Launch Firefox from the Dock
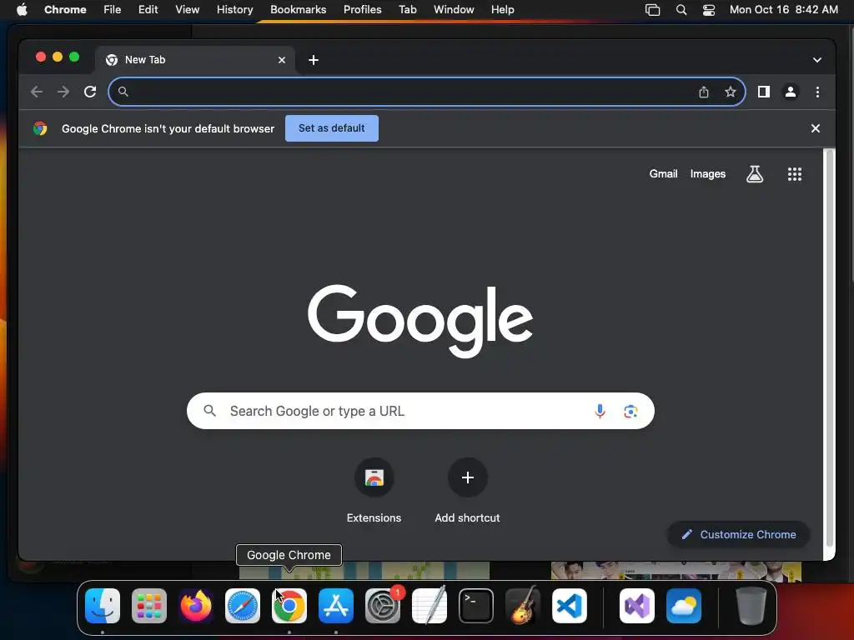The image size is (854, 640). [x=196, y=606]
